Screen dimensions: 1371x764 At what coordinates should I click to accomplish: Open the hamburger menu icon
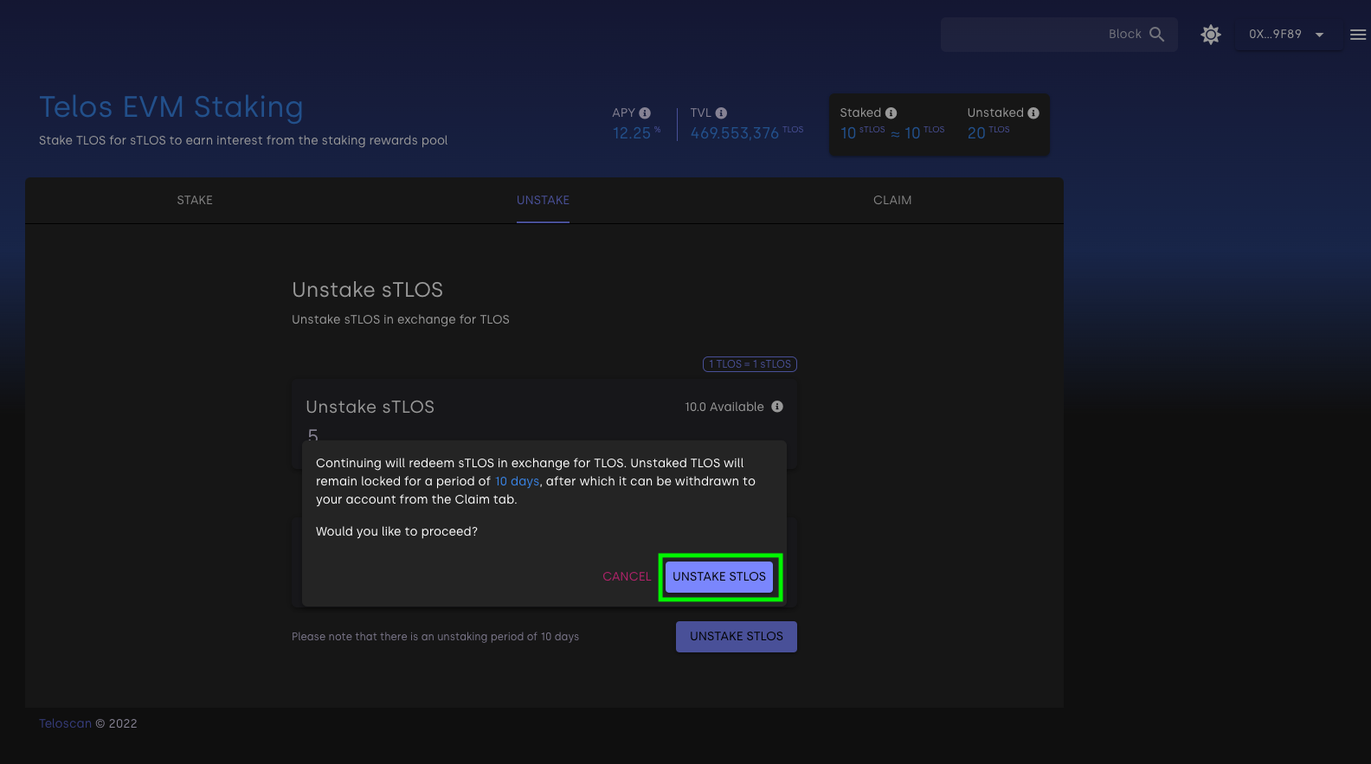[x=1357, y=35]
